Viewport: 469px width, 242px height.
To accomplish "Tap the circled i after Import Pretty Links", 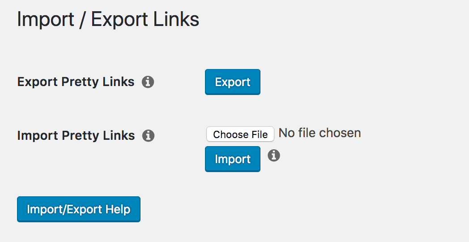I will [149, 136].
